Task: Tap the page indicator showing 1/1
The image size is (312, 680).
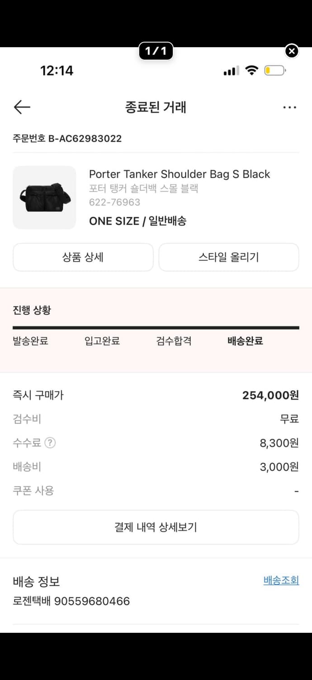Action: pos(156,51)
